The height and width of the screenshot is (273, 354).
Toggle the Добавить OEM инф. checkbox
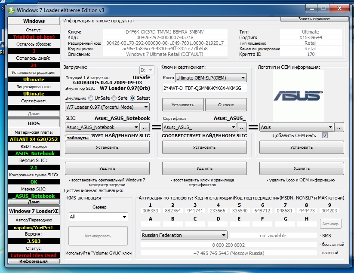pos(325,135)
